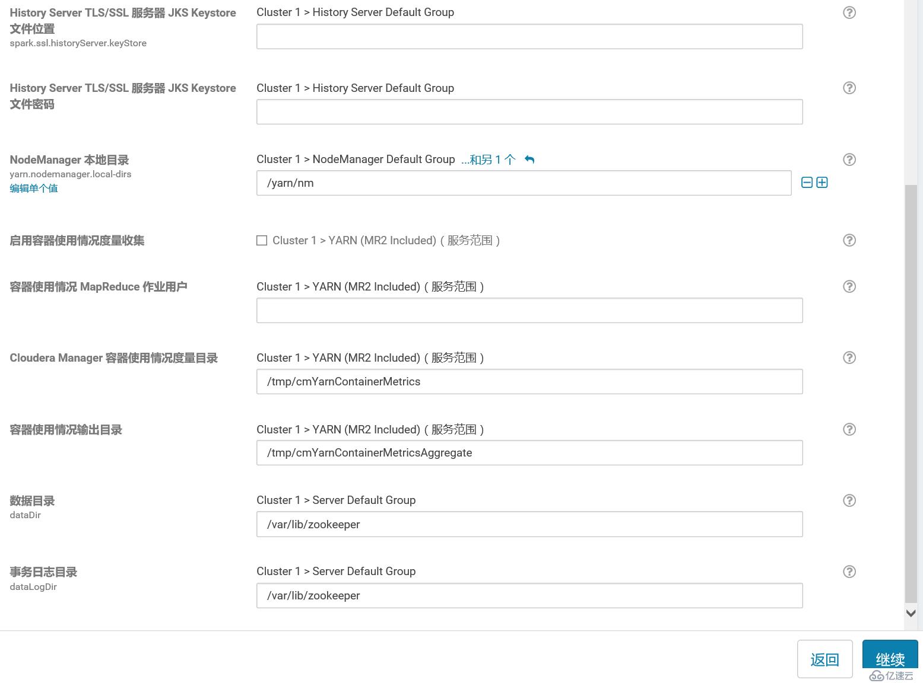Click the 编辑单个值 link
Screen dimensions: 923x683
click(x=34, y=188)
